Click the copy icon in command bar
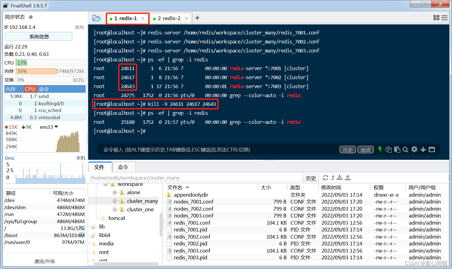The width and height of the screenshot is (452, 269). 388,150
